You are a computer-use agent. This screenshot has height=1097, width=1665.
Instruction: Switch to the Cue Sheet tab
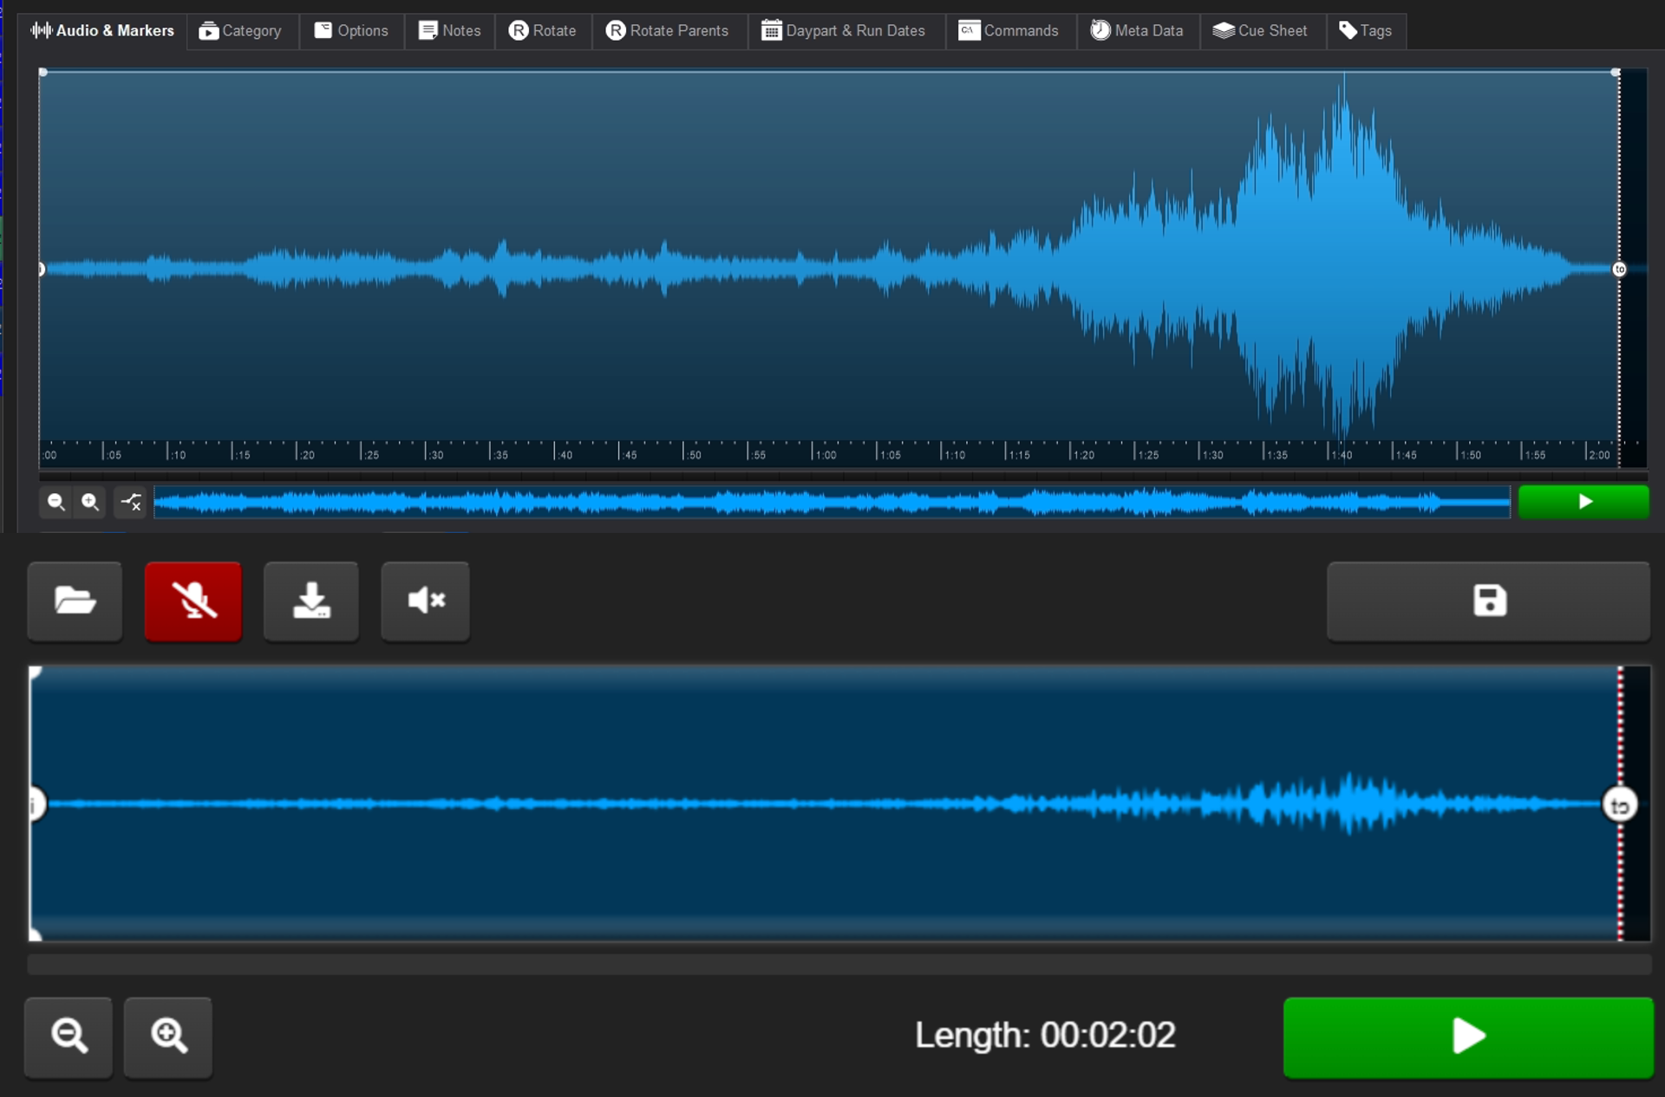pos(1260,31)
